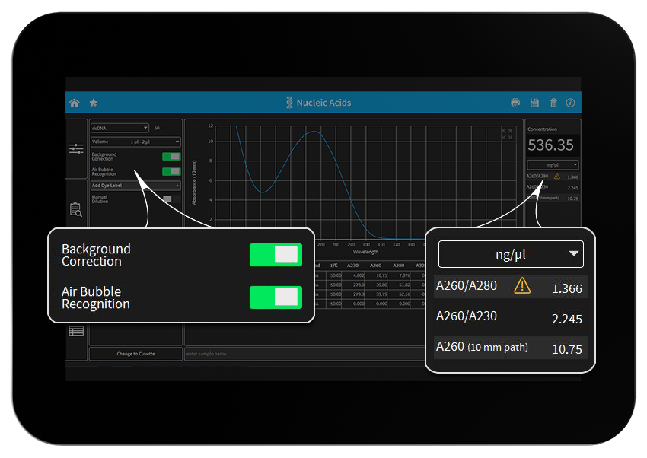This screenshot has height=458, width=647.
Task: Click the Absorbance (10 mm) axis label
Action: pos(194,183)
